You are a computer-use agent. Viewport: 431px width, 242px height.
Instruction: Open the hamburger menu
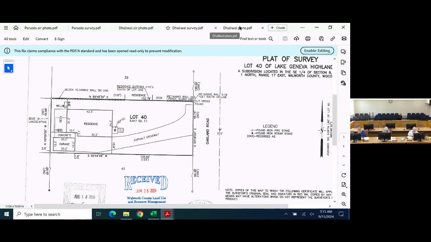tap(6, 28)
